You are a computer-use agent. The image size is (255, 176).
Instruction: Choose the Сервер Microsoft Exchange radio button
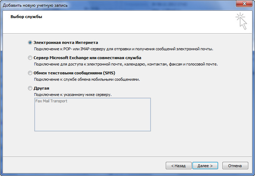[x=30, y=58]
